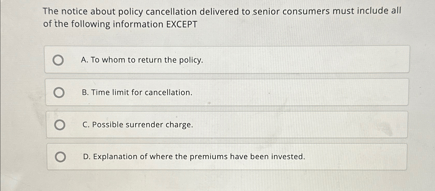
Task: Select the radio button for option D
Action: pyautogui.click(x=59, y=156)
